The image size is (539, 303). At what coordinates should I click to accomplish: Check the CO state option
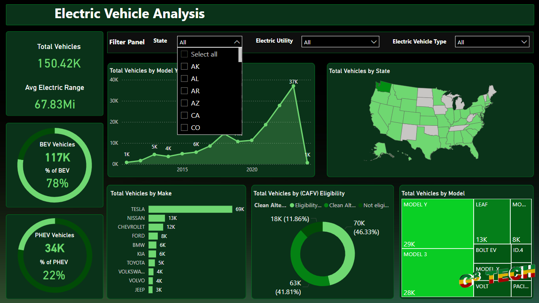(184, 127)
